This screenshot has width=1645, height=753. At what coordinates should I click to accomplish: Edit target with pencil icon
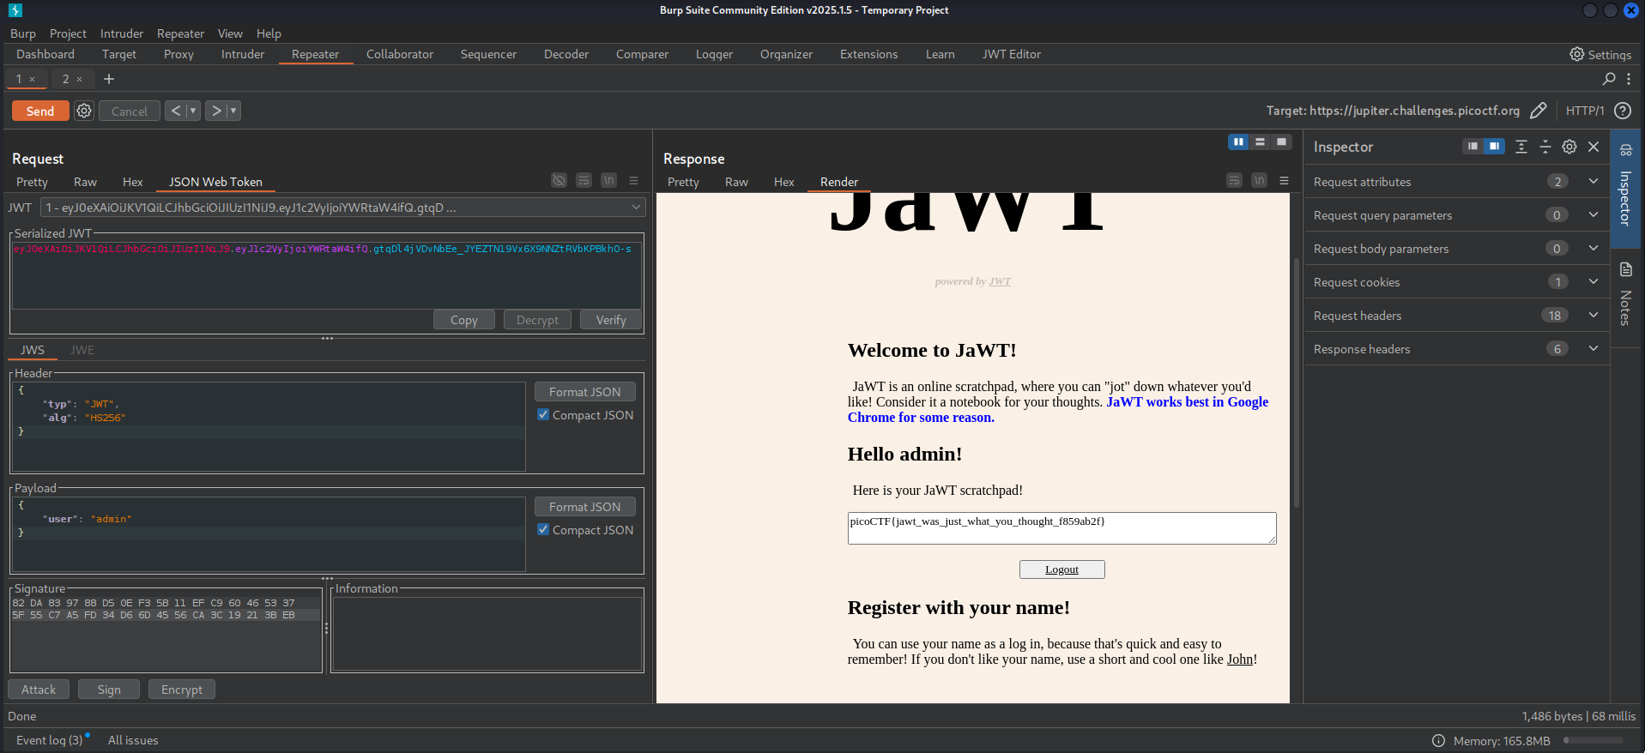tap(1539, 111)
